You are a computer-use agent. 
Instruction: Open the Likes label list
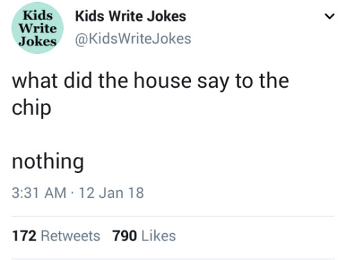(158, 236)
